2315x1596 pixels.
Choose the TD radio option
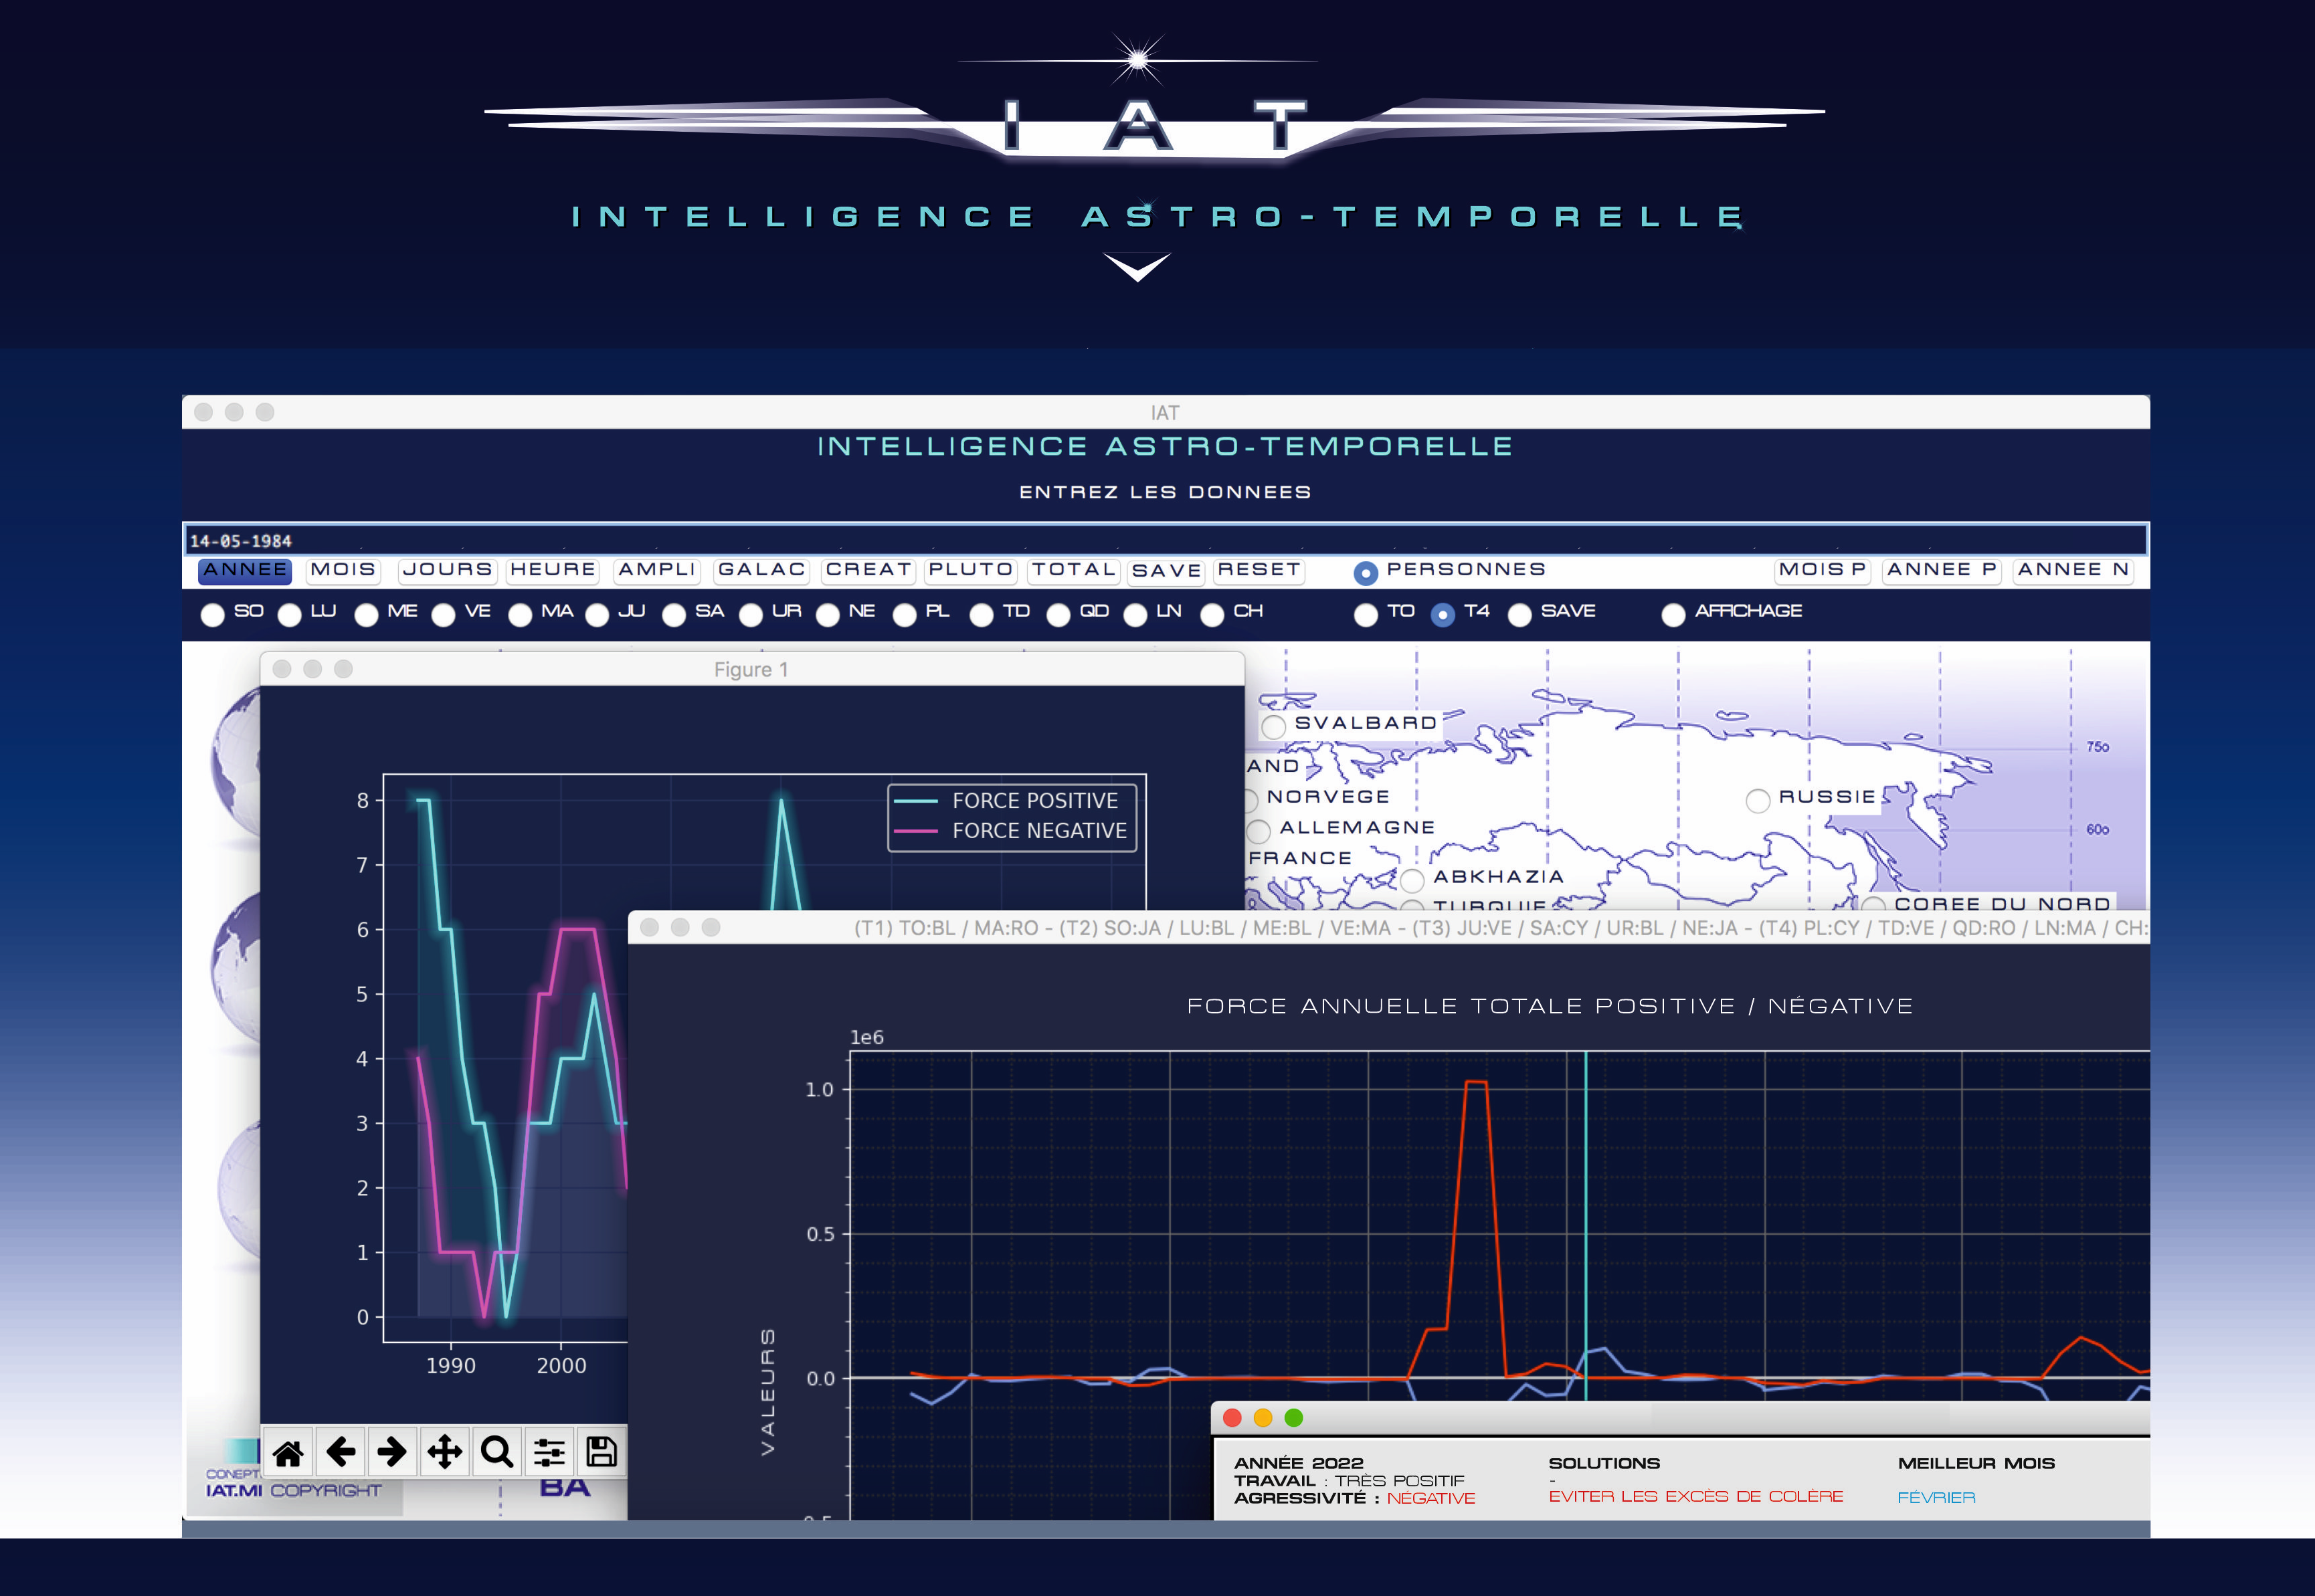coord(982,615)
